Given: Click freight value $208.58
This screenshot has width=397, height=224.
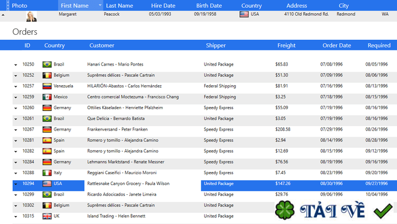Looking at the screenshot, I should coord(283,129).
